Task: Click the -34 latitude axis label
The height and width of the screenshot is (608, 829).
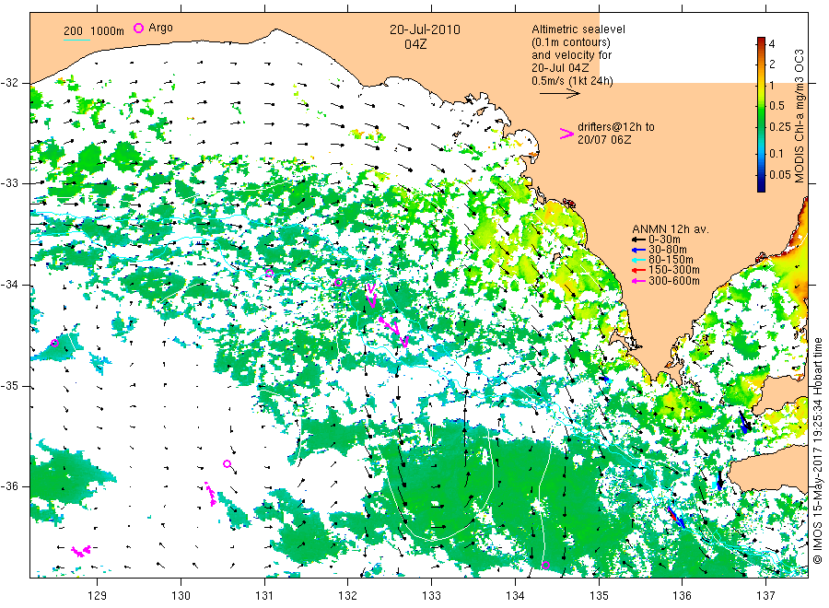Action: pos(9,285)
